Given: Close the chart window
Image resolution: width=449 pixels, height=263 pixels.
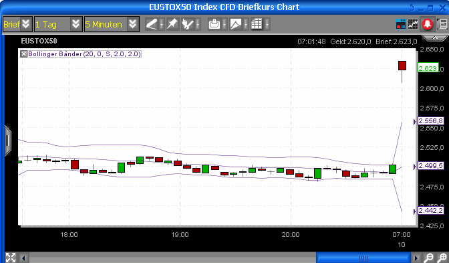Looking at the screenshot, I should pyautogui.click(x=443, y=8).
